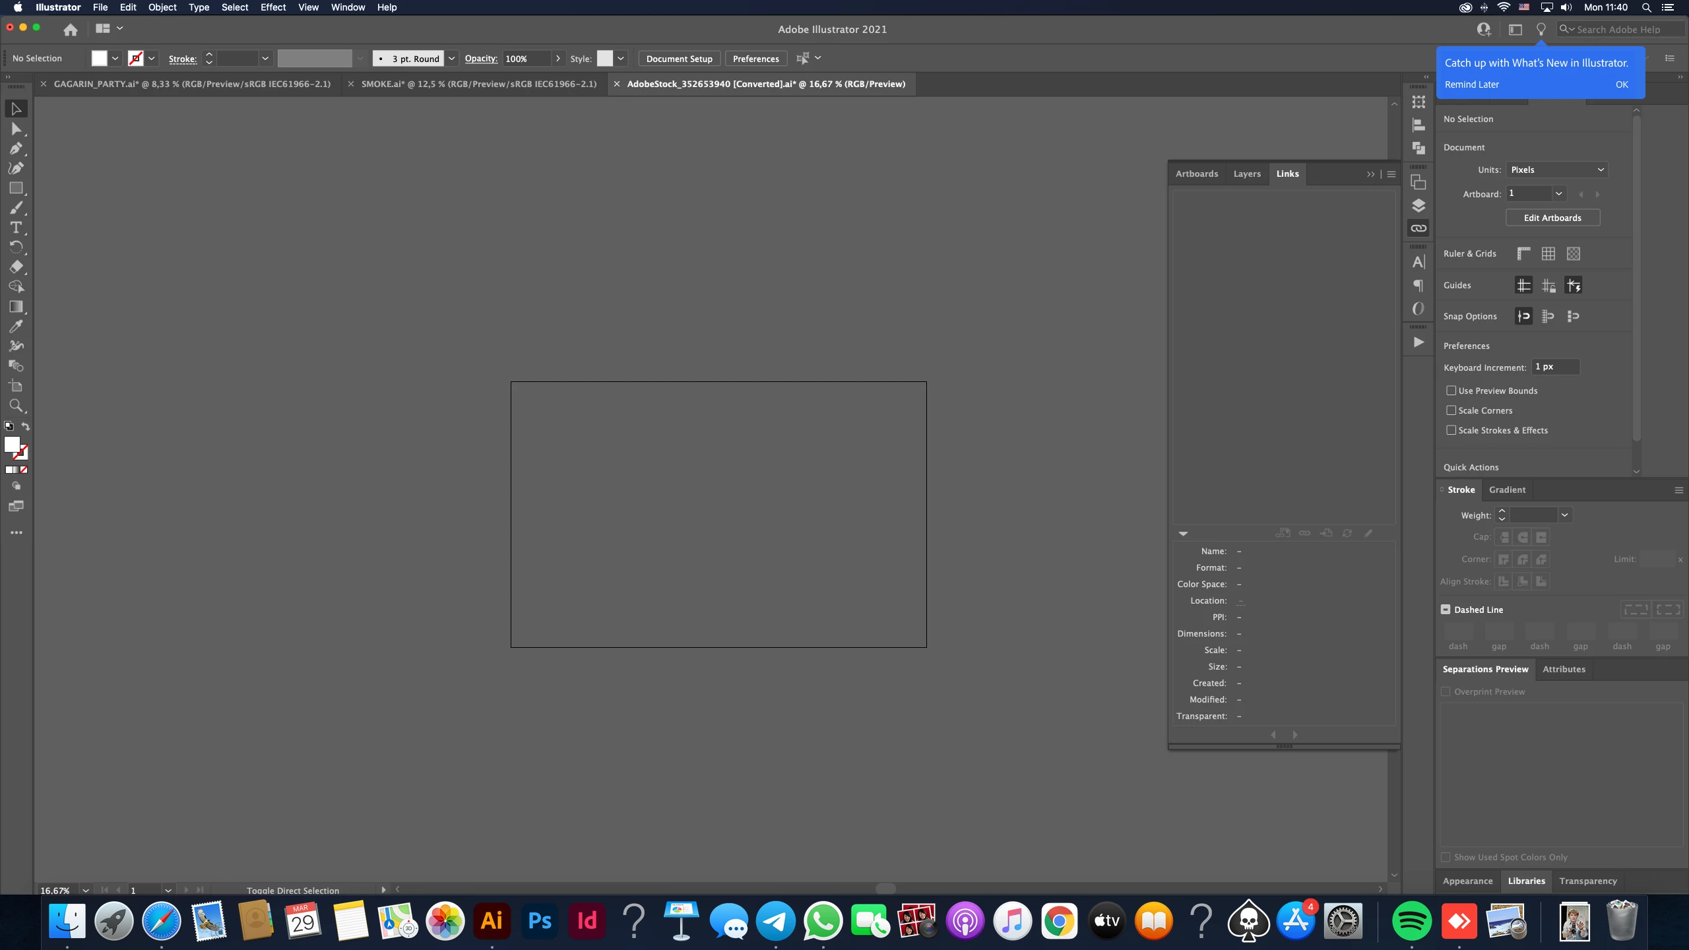Open the stroke Weight dropdown
1689x950 pixels.
click(x=1564, y=515)
